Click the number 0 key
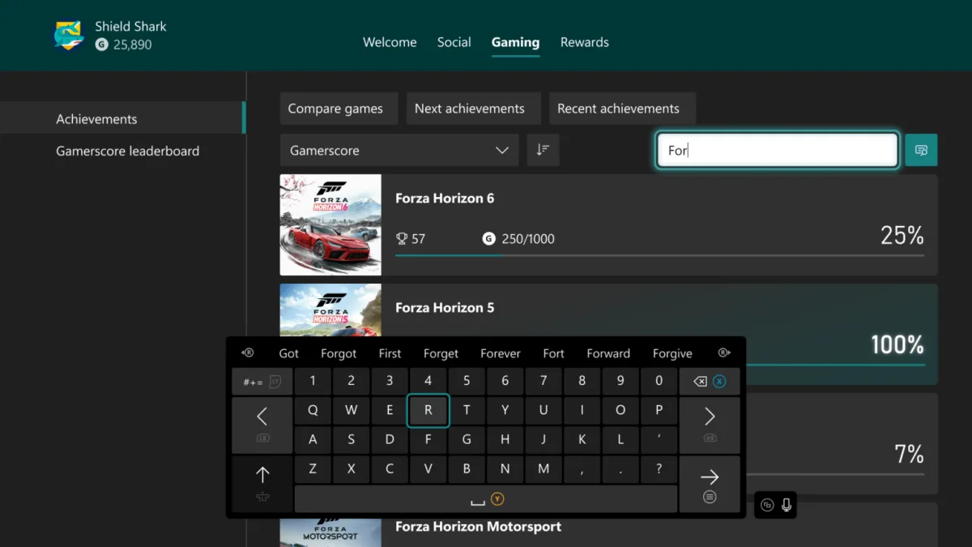The height and width of the screenshot is (547, 972). tap(659, 381)
